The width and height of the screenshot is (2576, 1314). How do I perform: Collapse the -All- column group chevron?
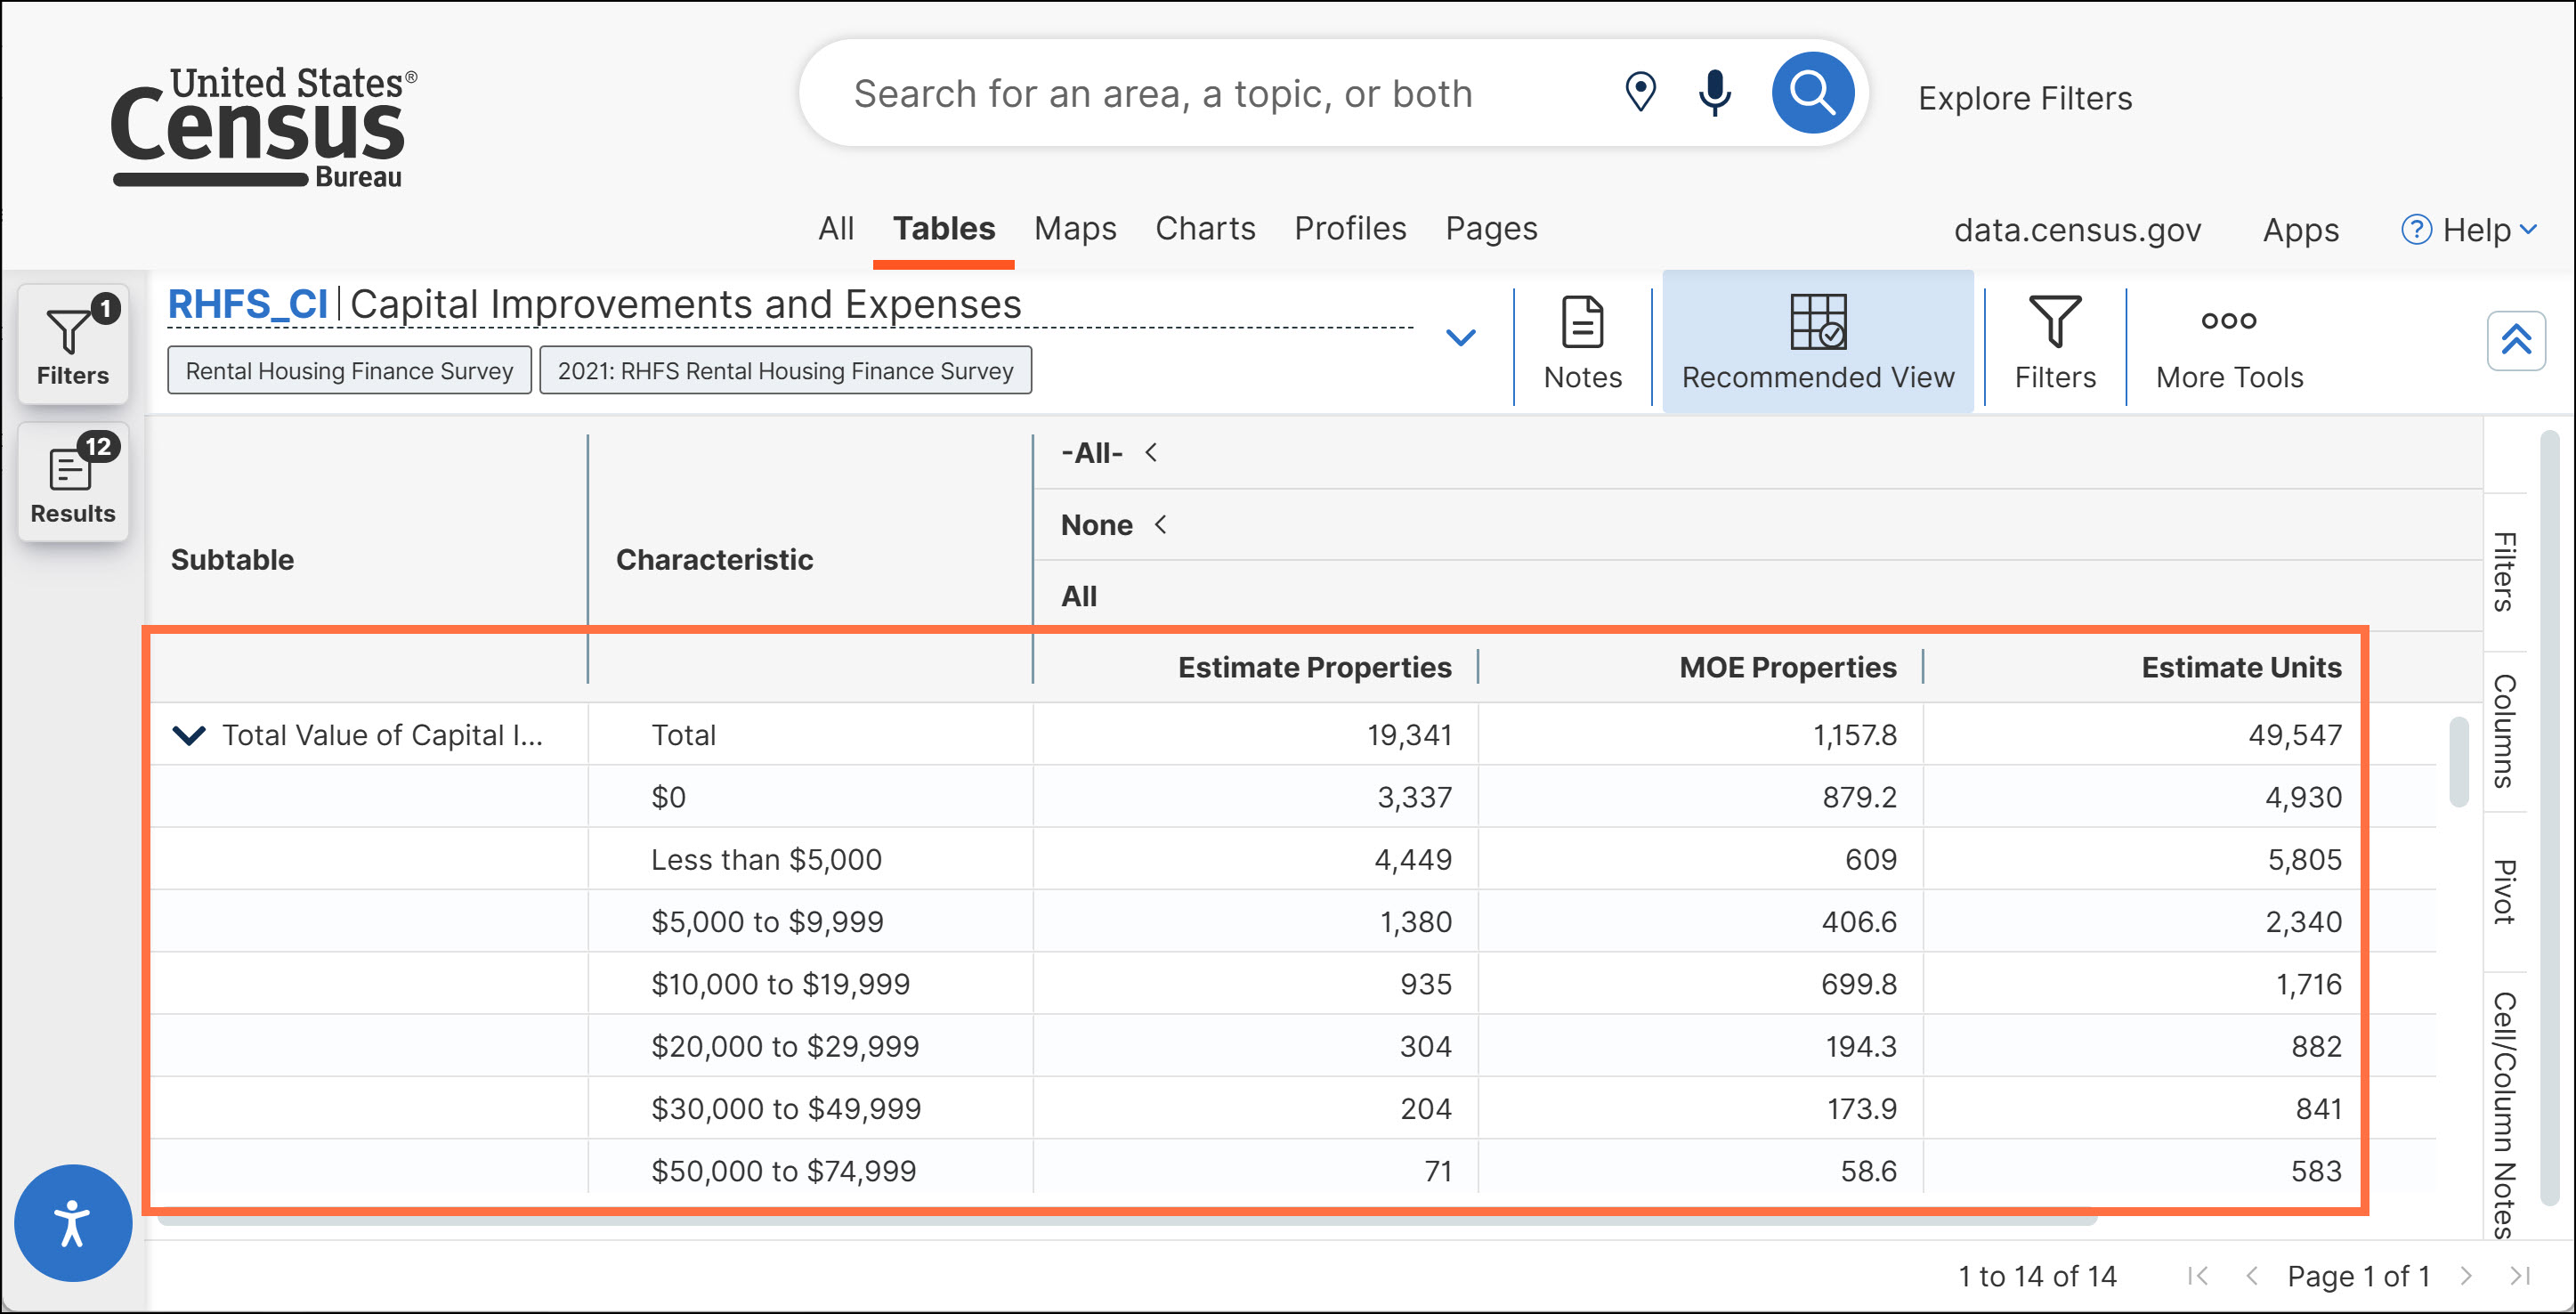click(1151, 453)
